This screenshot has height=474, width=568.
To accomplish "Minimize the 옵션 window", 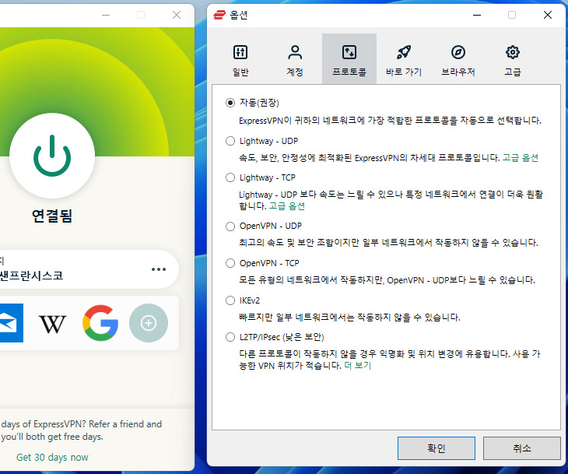I will click(477, 15).
